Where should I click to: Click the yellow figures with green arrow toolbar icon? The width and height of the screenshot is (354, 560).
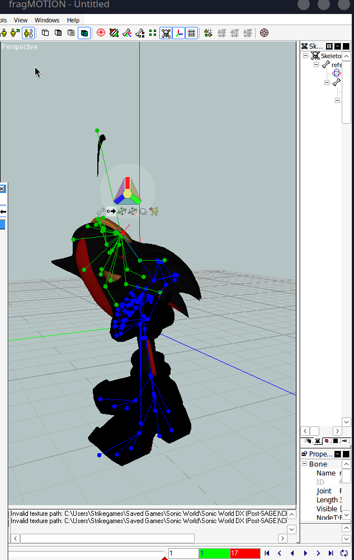pyautogui.click(x=15, y=33)
